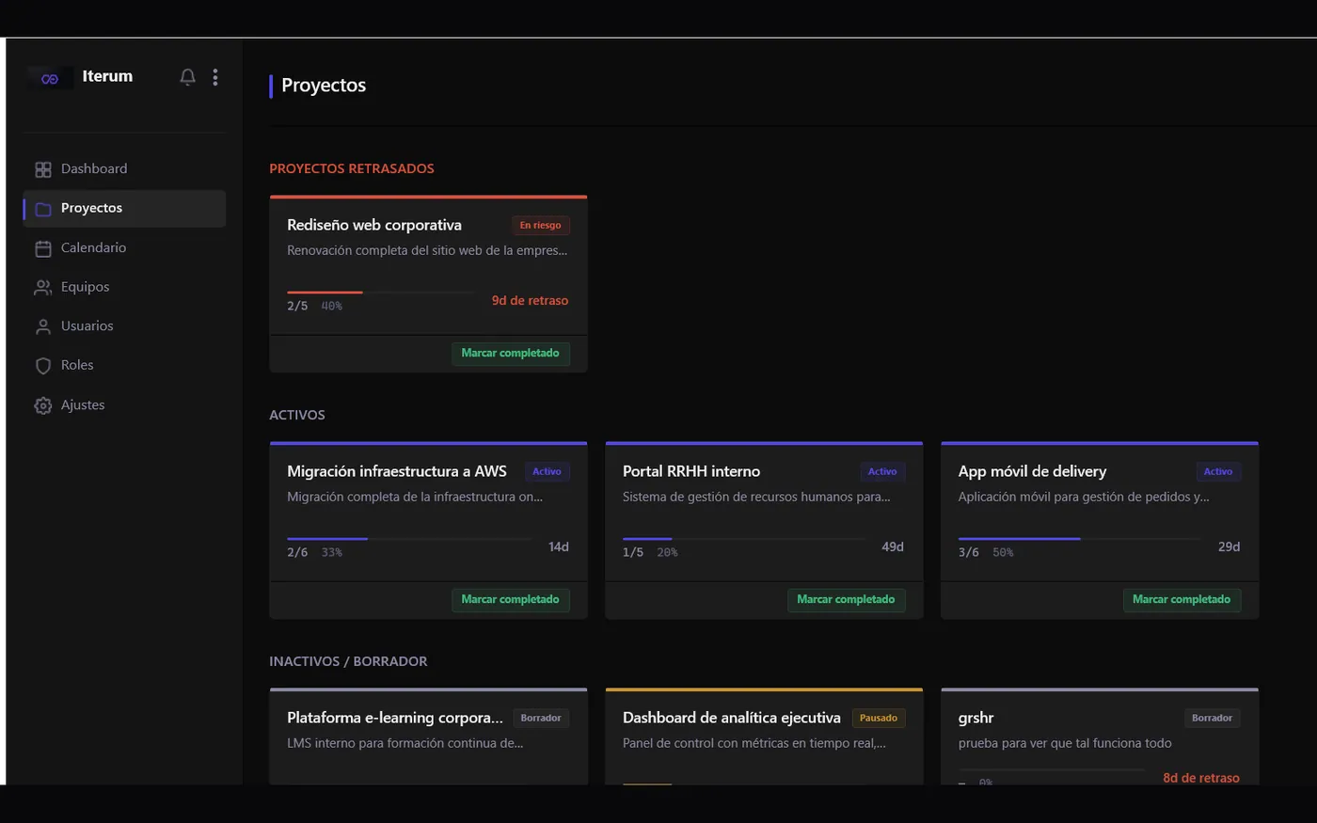This screenshot has height=823, width=1317.
Task: Click App móvil de delivery progress bar
Action: (1080, 539)
